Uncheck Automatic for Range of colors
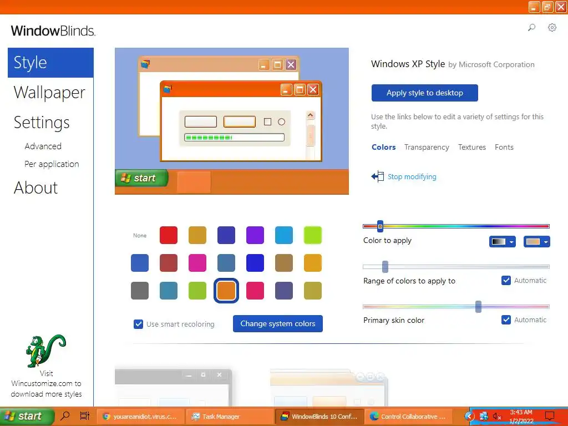Image resolution: width=568 pixels, height=426 pixels. pyautogui.click(x=506, y=280)
